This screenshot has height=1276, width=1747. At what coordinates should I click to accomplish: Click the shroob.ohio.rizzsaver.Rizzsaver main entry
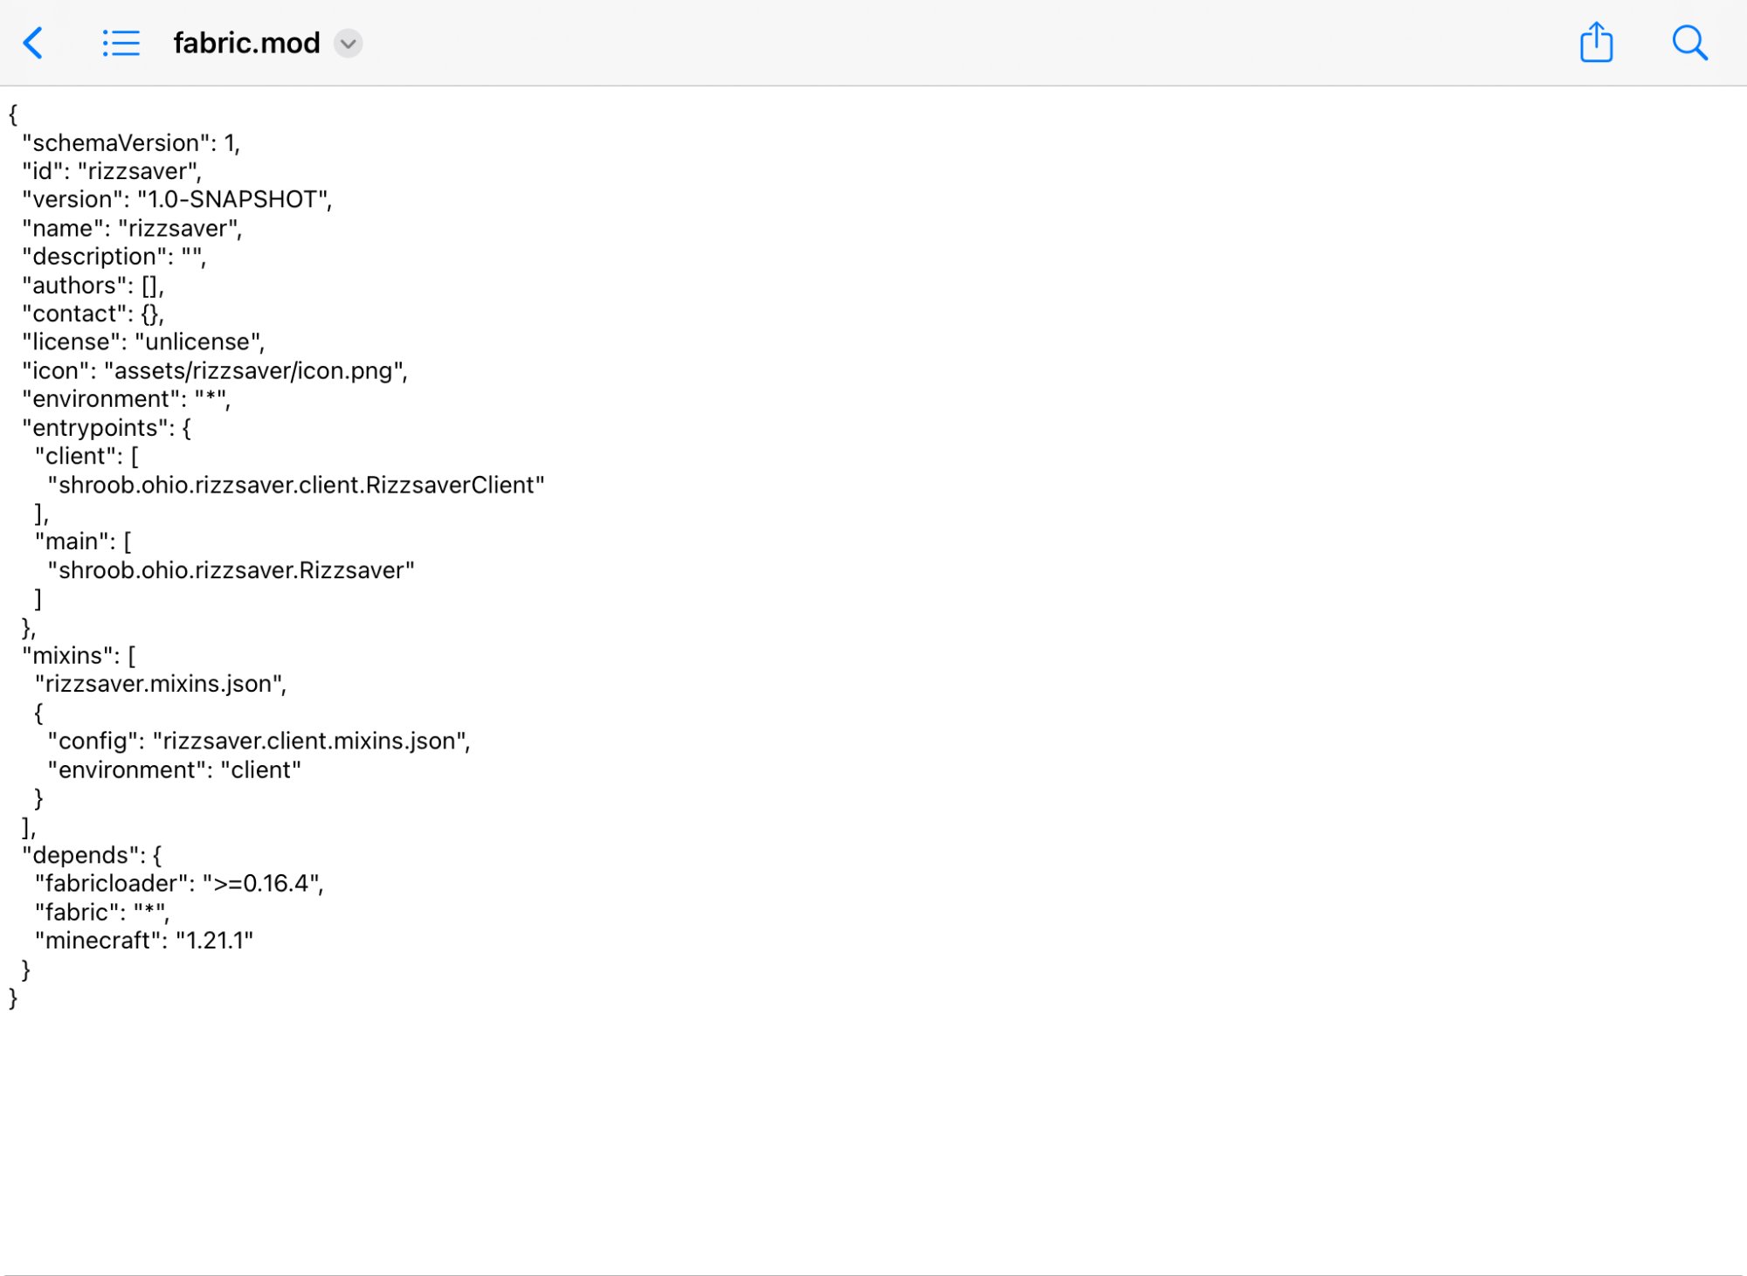[x=231, y=570]
